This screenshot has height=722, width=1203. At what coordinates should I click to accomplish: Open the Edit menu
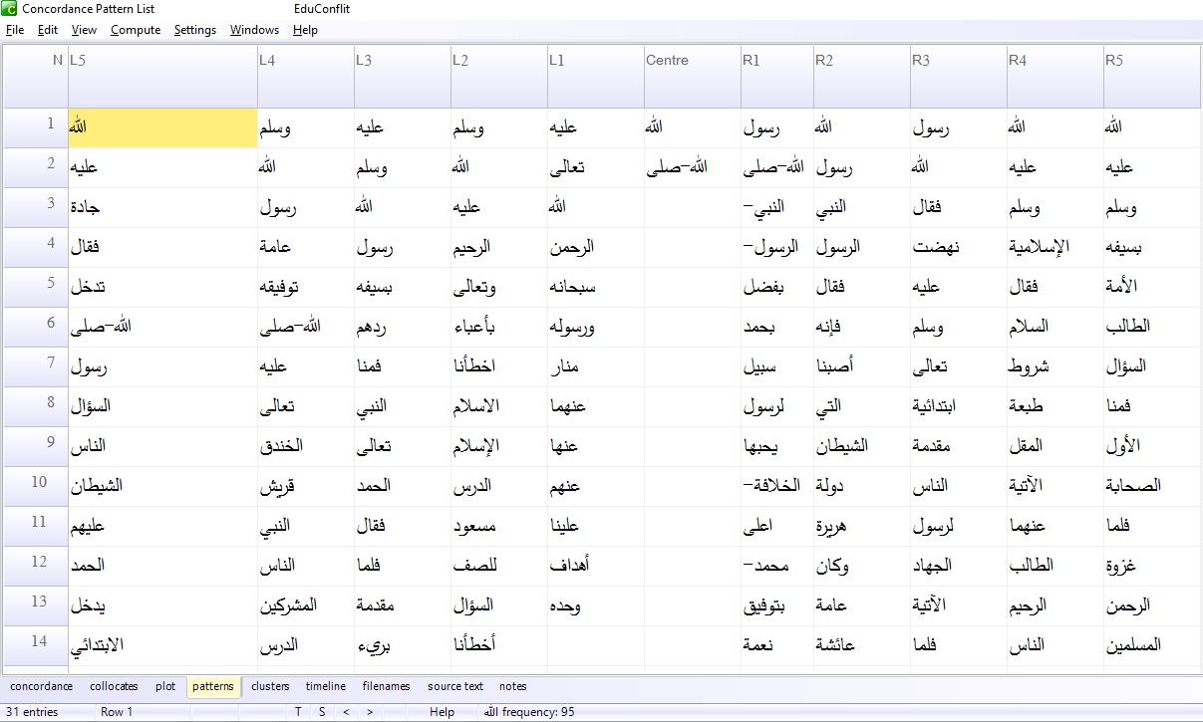tap(48, 30)
